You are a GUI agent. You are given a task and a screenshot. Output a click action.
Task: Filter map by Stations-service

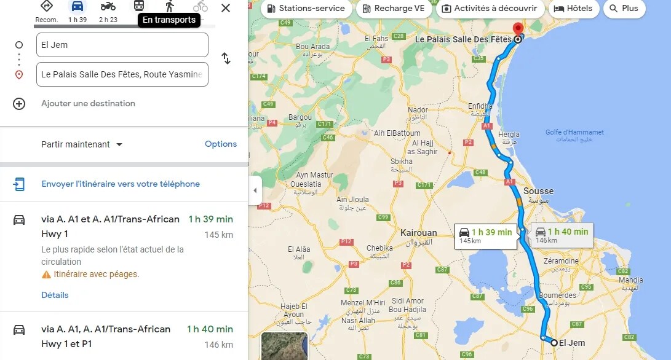click(x=306, y=9)
